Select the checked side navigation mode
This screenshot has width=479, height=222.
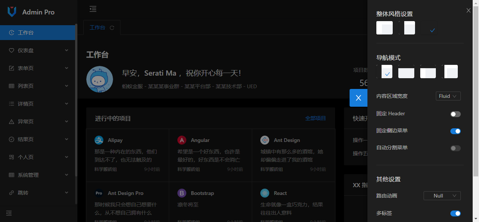(385, 72)
